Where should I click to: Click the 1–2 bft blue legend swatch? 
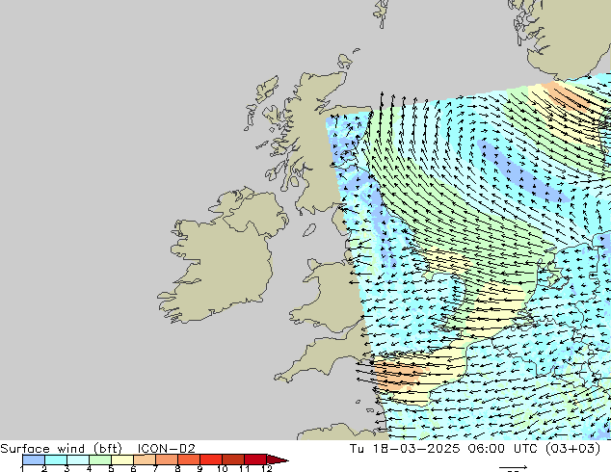click(34, 459)
